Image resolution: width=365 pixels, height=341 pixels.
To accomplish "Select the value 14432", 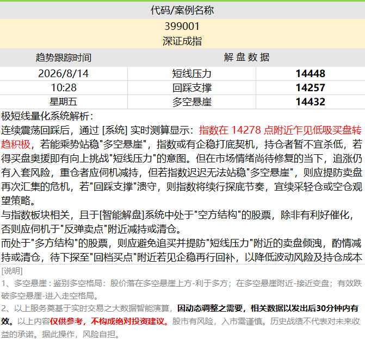I will click(310, 102).
